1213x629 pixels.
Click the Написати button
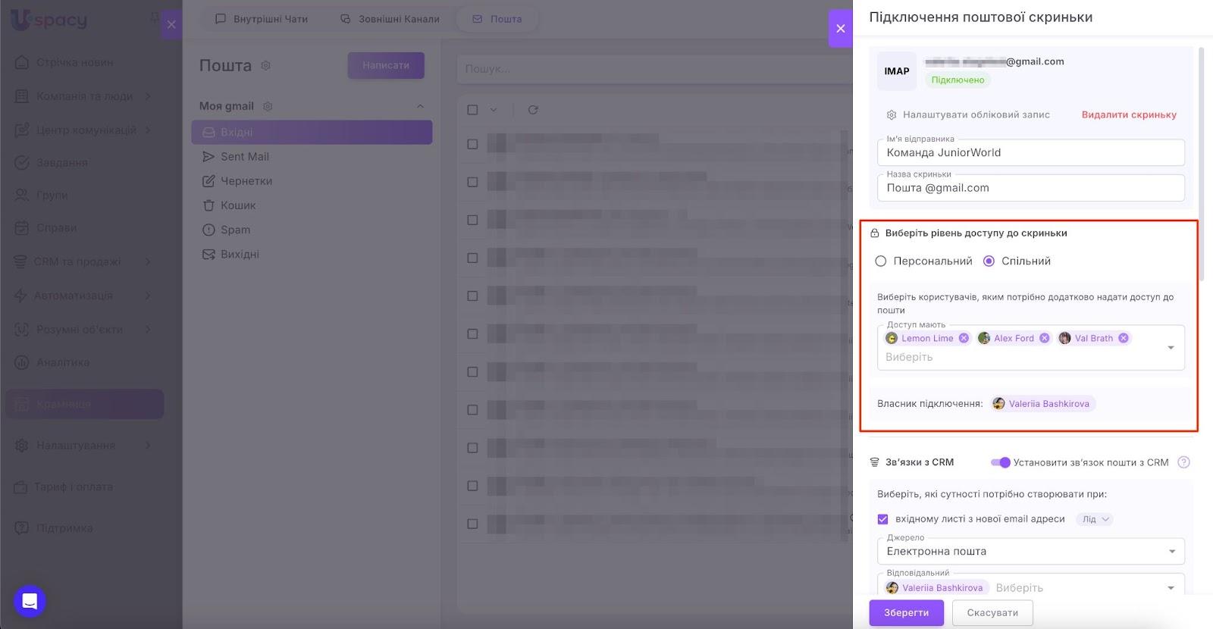(x=386, y=65)
